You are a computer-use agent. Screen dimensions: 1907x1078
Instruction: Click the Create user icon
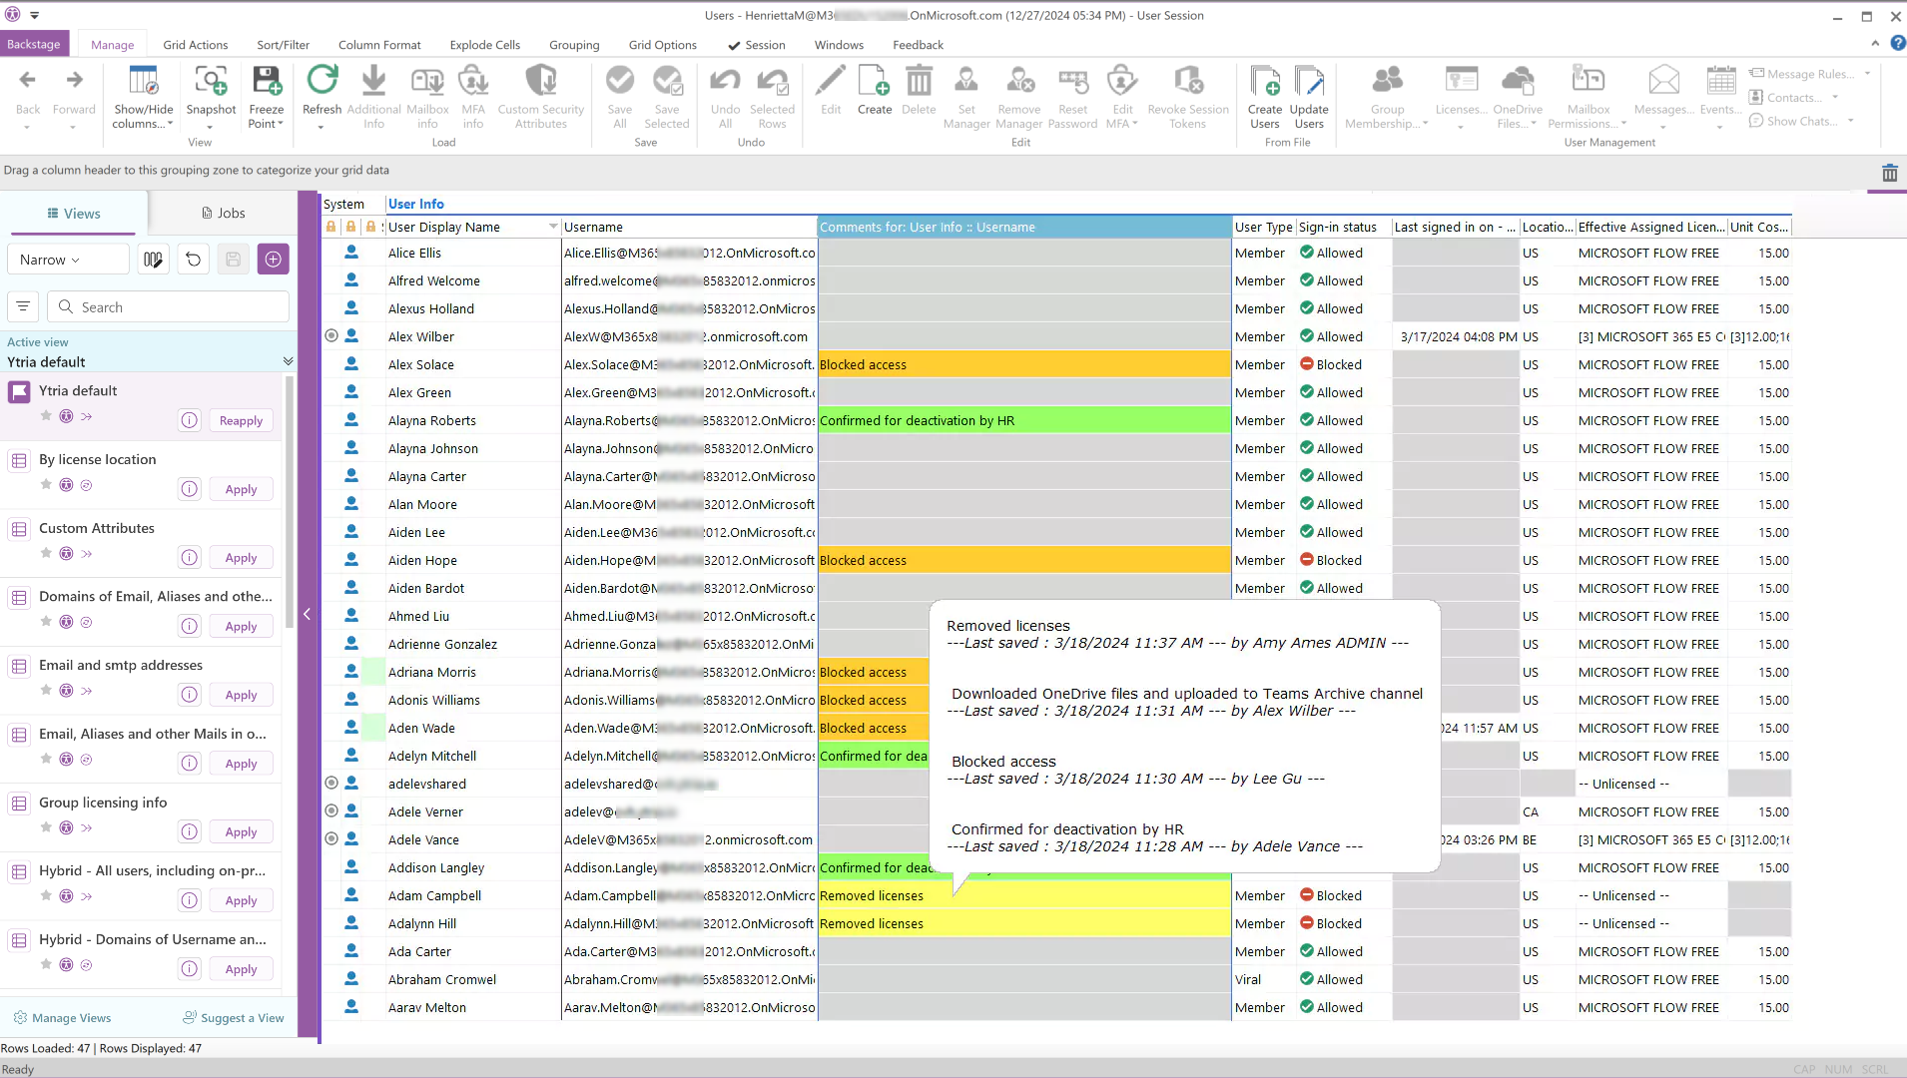coord(874,82)
